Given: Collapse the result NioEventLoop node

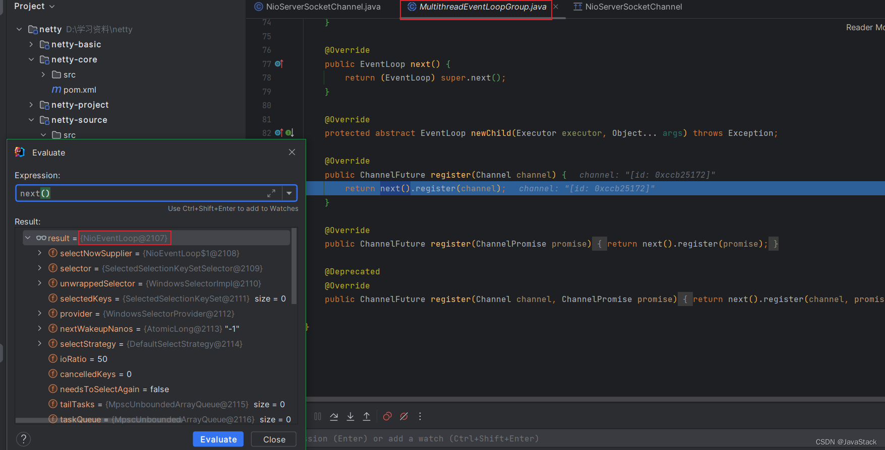Looking at the screenshot, I should [x=28, y=238].
